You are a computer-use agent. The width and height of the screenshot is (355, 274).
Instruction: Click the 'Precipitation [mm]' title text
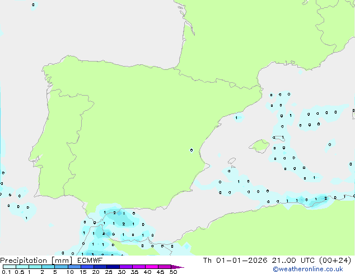click(36, 261)
